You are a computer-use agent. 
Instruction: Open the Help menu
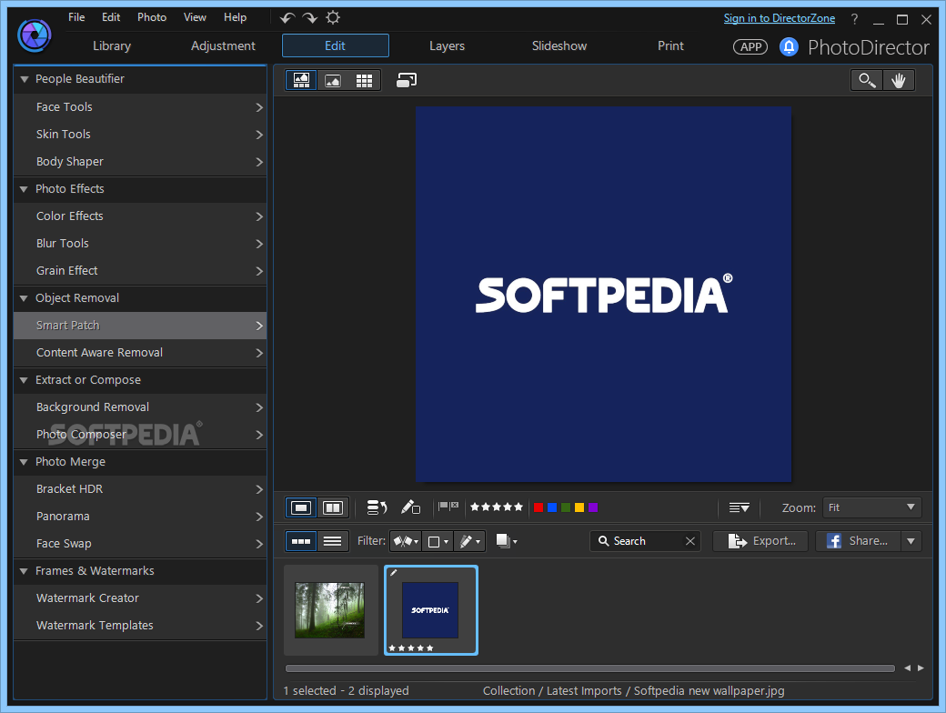[x=236, y=17]
